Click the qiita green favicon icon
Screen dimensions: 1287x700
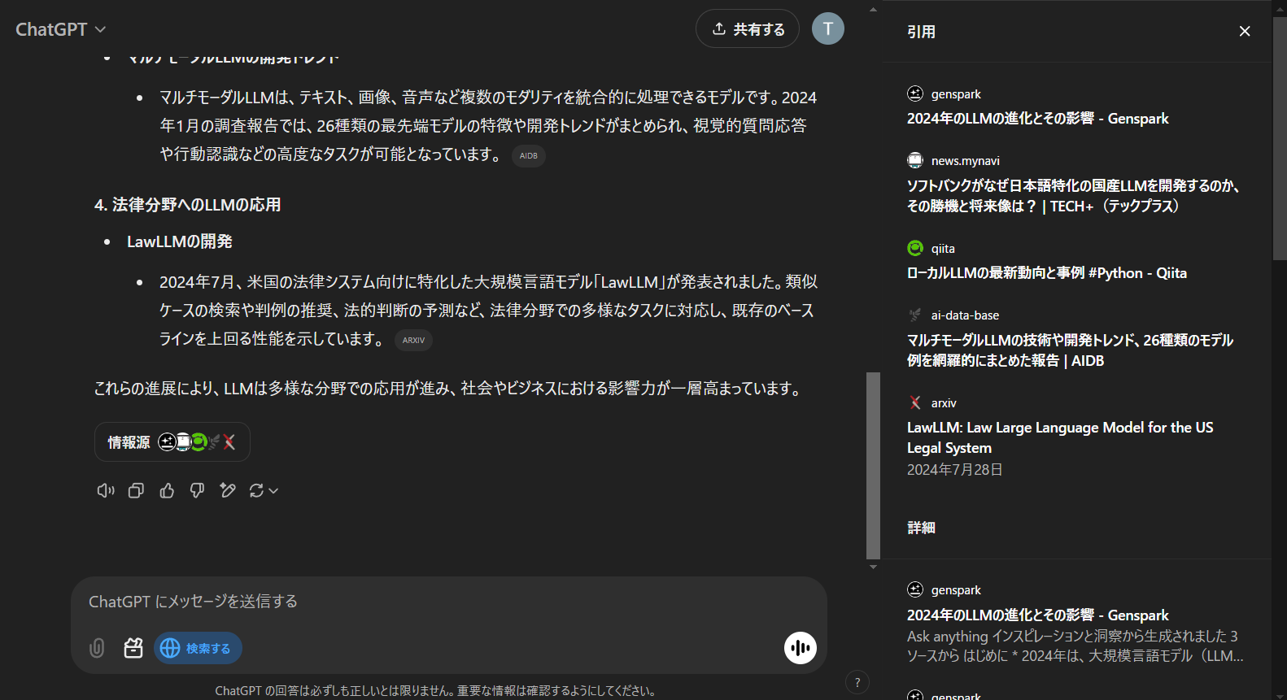point(915,248)
